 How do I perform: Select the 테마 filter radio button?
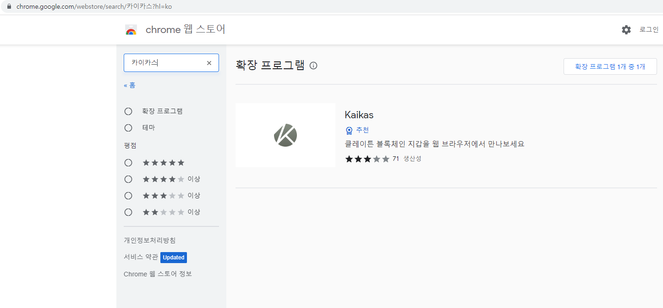(x=128, y=127)
